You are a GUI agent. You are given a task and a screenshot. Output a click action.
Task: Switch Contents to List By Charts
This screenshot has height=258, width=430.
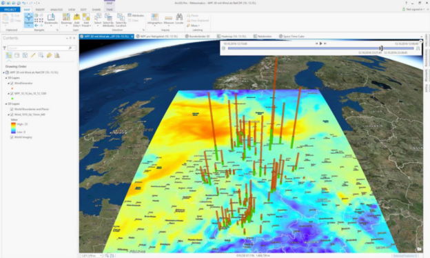[x=57, y=55]
